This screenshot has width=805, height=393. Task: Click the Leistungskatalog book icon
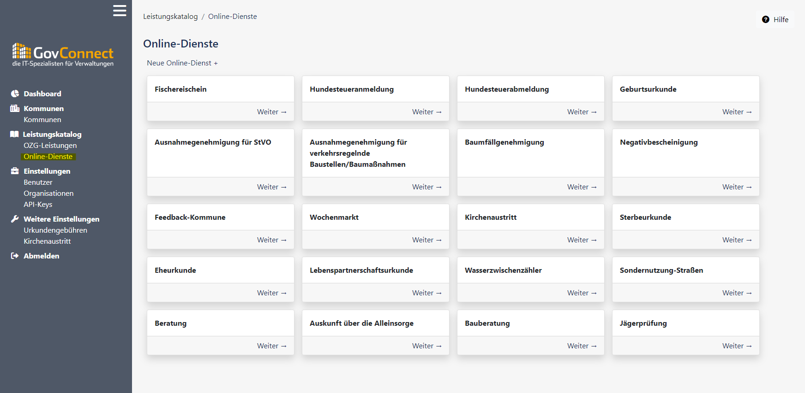(14, 134)
